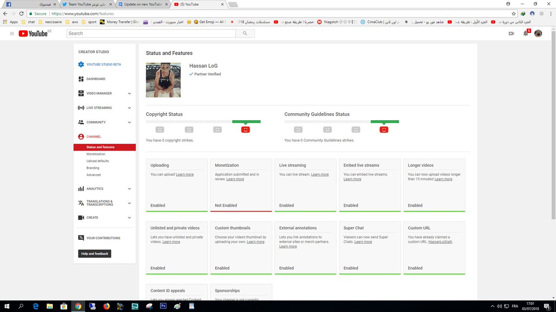556x312 pixels.
Task: Open the notifications bell
Action: tap(525, 33)
